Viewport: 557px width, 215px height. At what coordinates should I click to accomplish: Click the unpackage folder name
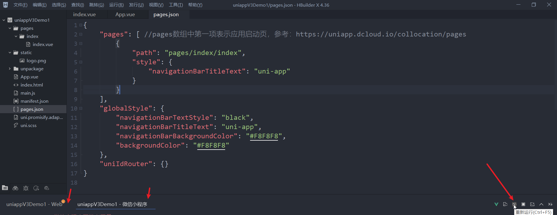[x=32, y=69]
